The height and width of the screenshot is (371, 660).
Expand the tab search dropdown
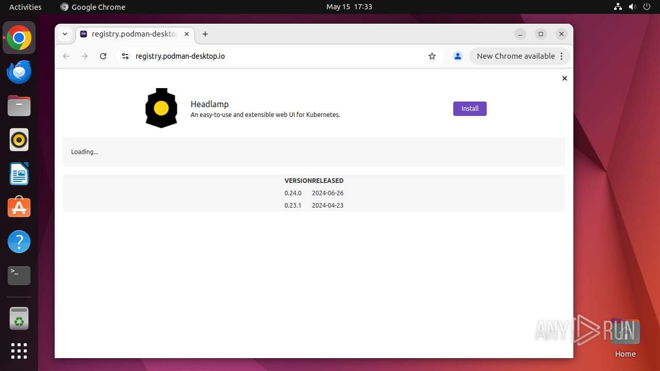(x=65, y=34)
